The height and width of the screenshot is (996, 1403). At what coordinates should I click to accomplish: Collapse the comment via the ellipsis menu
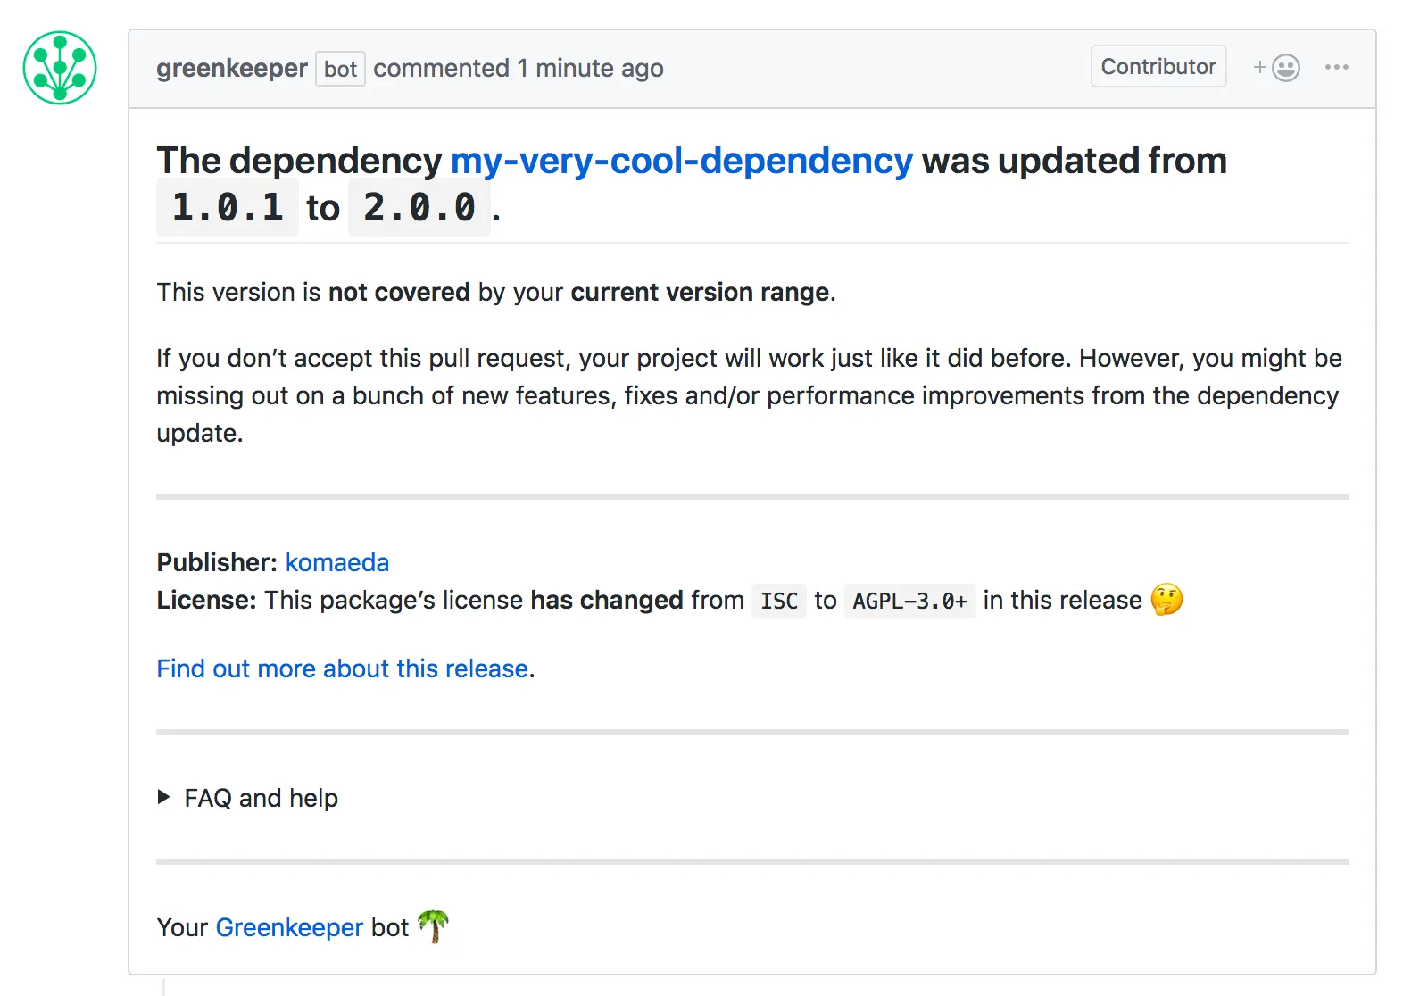click(x=1336, y=66)
